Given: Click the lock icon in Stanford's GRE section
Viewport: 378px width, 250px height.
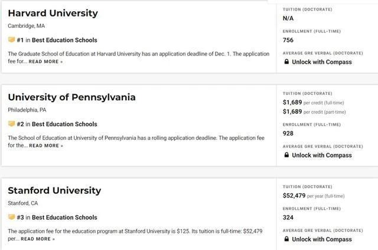Looking at the screenshot, I should click(286, 239).
